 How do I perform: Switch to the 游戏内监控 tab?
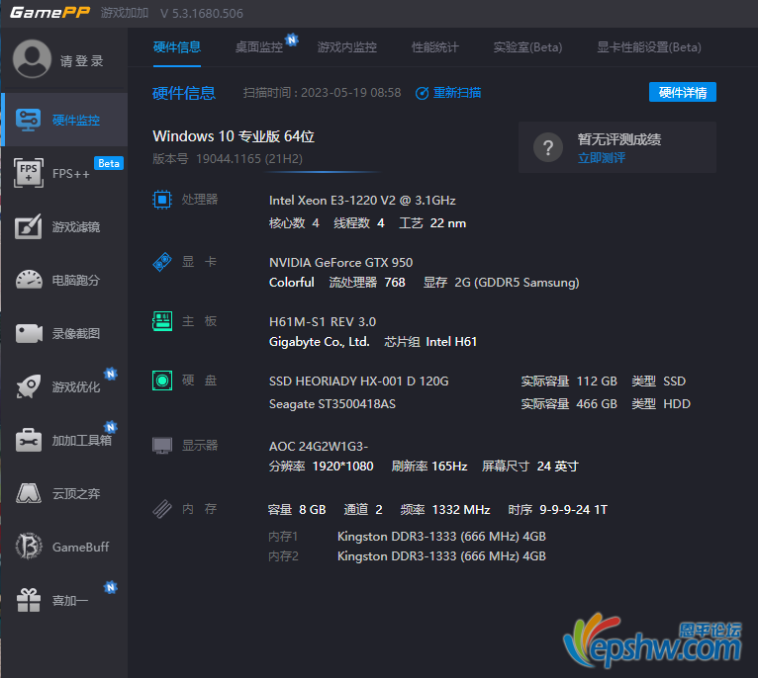(347, 47)
